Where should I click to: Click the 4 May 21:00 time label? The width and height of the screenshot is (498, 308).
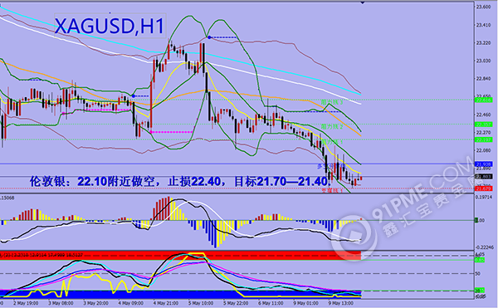point(165,303)
